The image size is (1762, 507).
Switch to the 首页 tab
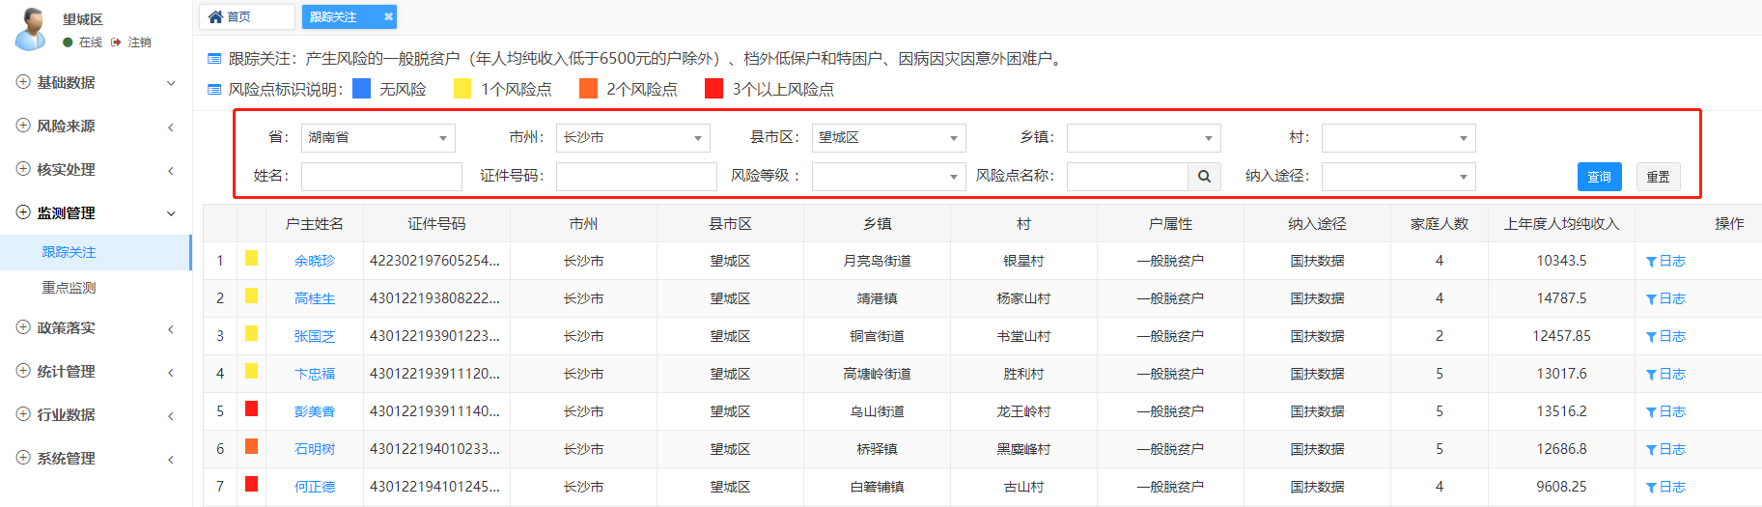(x=246, y=16)
